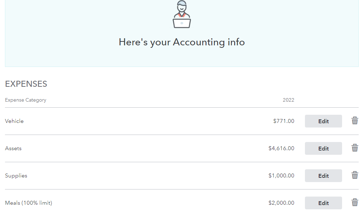Click Edit next to Meals (100% limit)
The height and width of the screenshot is (221, 364).
323,203
